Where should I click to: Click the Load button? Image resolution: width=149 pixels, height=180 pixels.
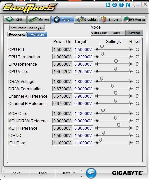tap(43, 173)
